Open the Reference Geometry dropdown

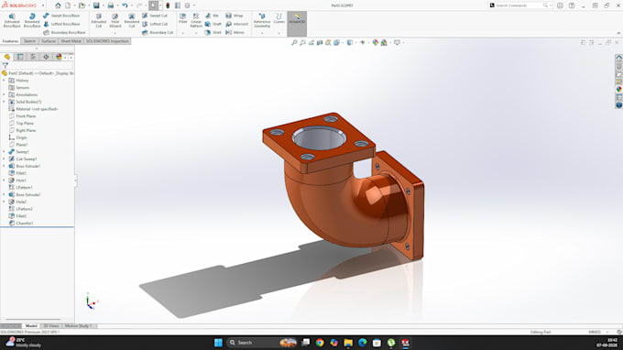tap(262, 33)
